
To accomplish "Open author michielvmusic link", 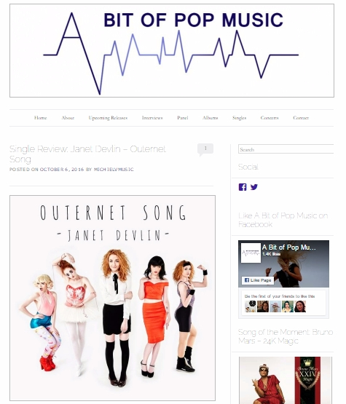I will [114, 170].
